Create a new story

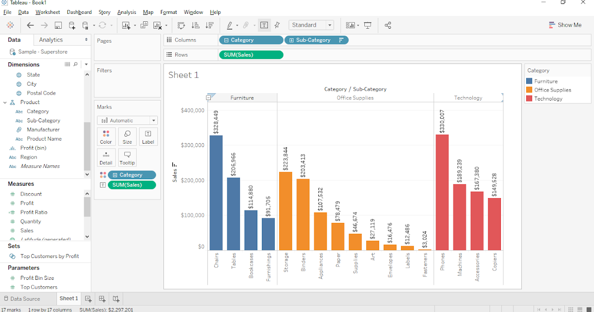pyautogui.click(x=116, y=299)
